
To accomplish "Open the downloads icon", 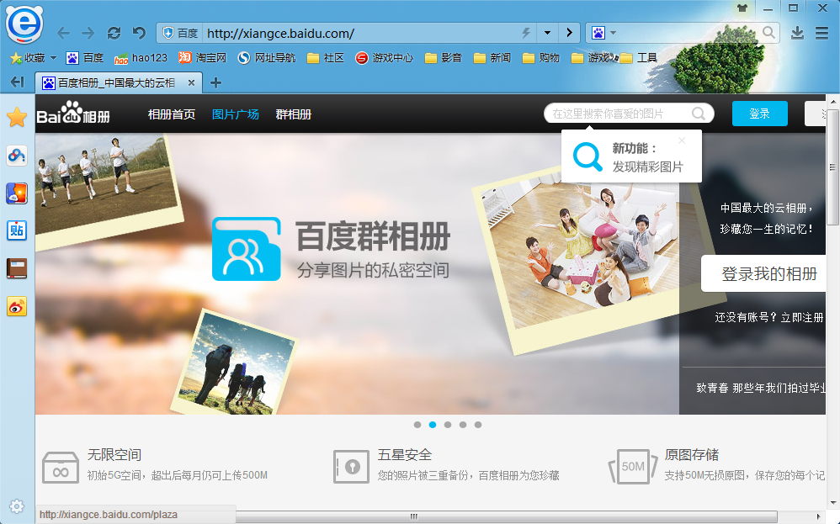I will [797, 33].
